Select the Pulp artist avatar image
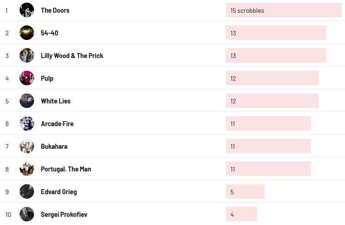Viewport: 345px width, 225px height. [x=27, y=78]
